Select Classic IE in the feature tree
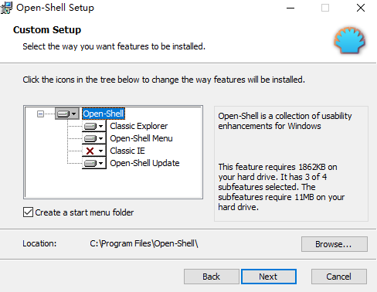The width and height of the screenshot is (377, 292). point(127,151)
